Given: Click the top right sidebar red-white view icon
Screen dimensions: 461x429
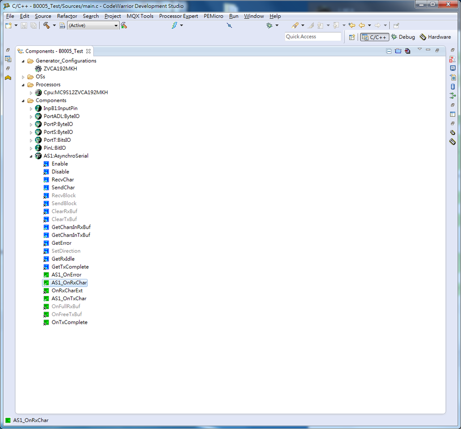Looking at the screenshot, I should (x=453, y=59).
